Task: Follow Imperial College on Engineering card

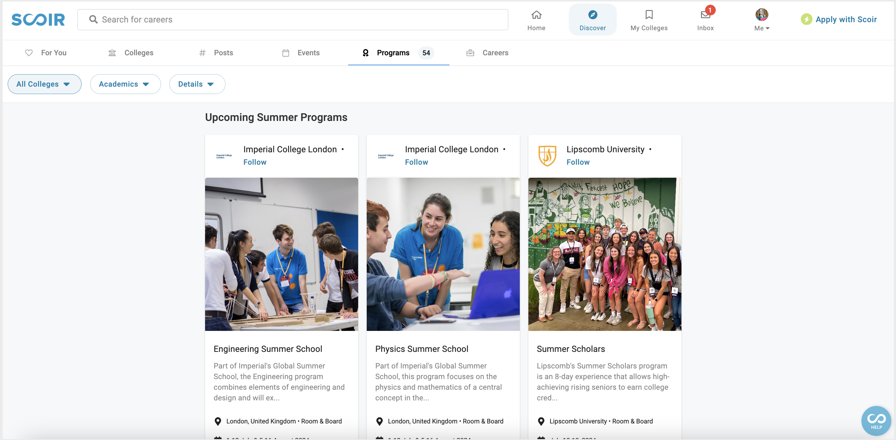Action: (x=255, y=162)
